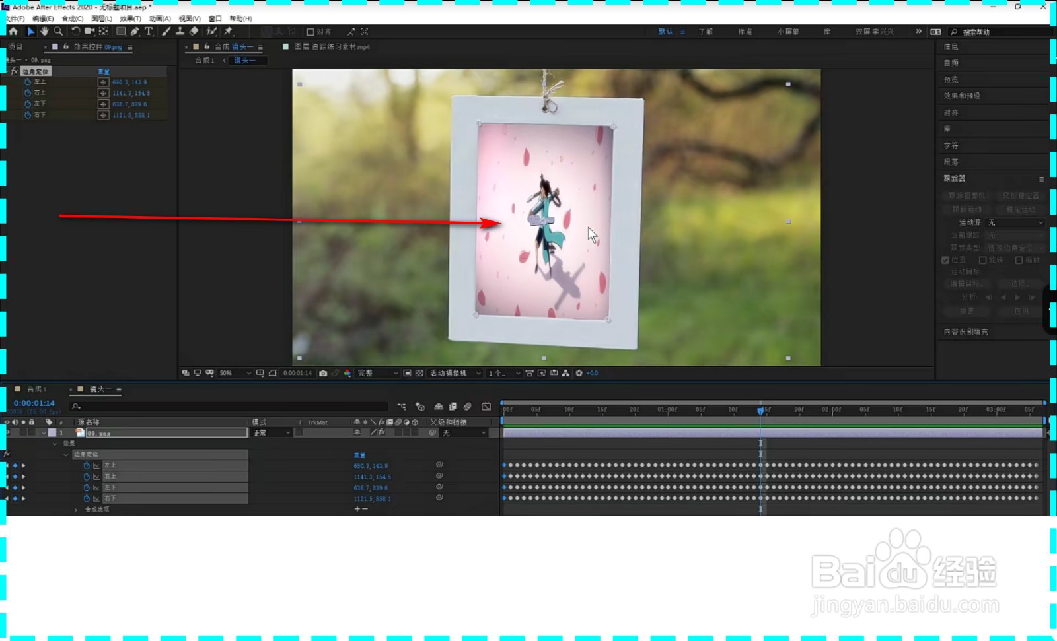Screen dimensions: 1057x641
Task: Expand the 内容识别填充 panel
Action: pos(966,332)
